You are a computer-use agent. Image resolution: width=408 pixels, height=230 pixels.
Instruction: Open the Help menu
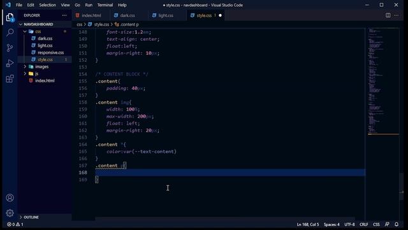(122, 5)
